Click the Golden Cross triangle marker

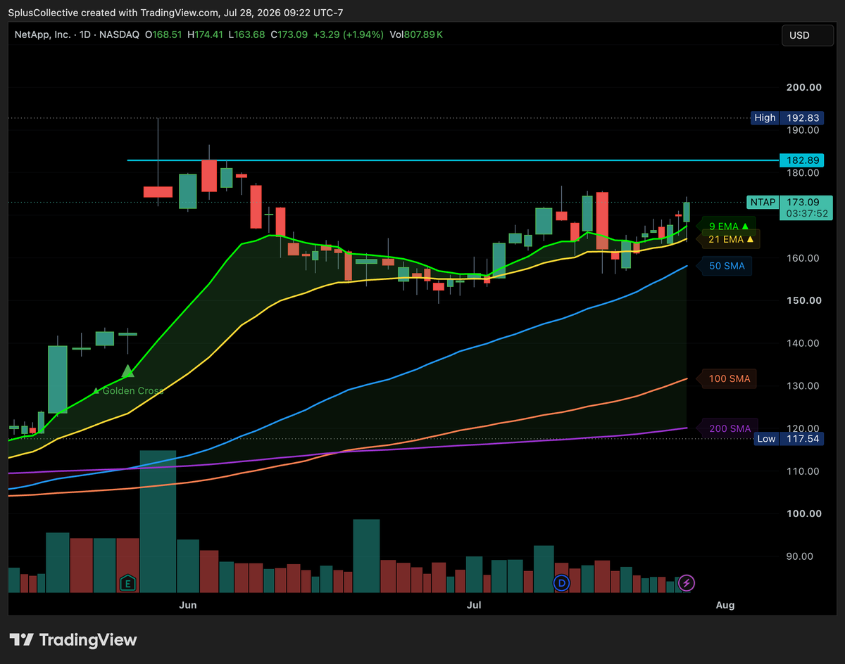(127, 371)
